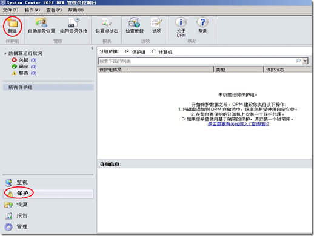
Task: Open 帮助(H) menu
Action: click(x=76, y=10)
